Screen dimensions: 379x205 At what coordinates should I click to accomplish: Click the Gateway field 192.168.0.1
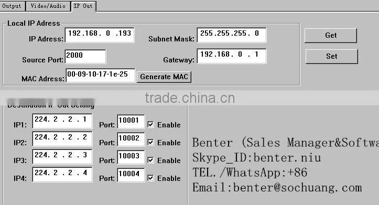pyautogui.click(x=232, y=56)
